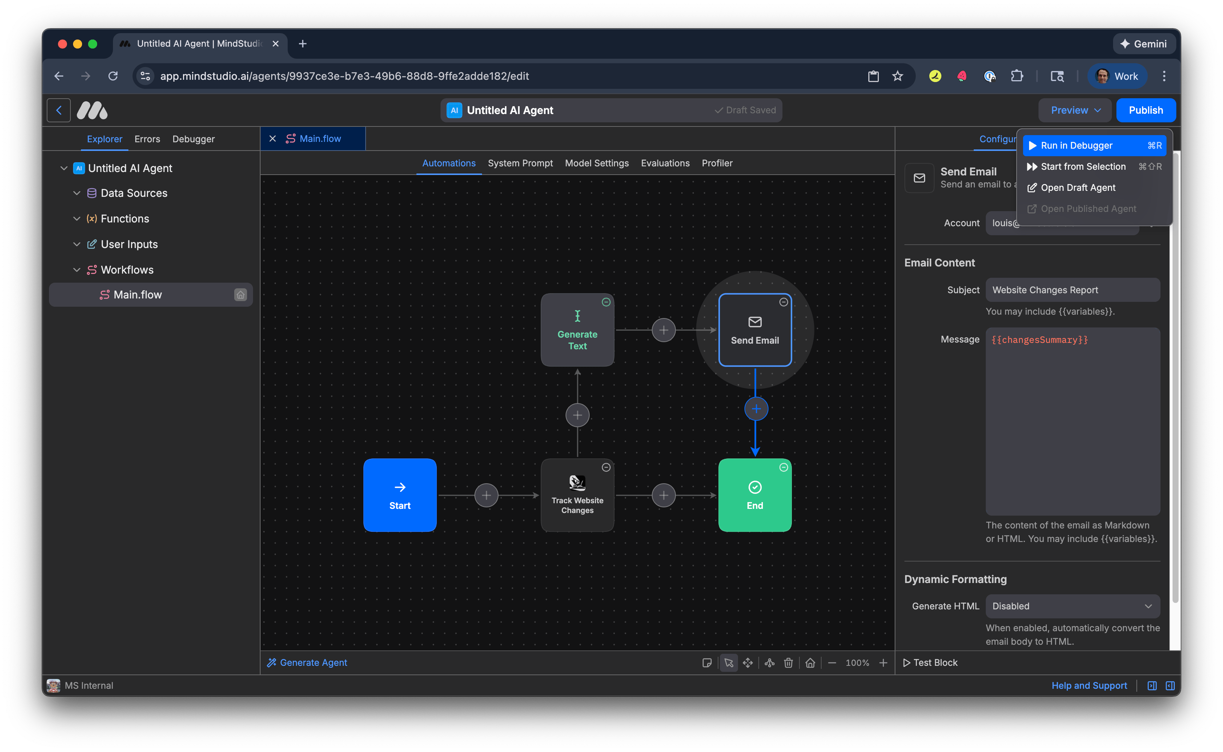Switch to the System Prompt tab
This screenshot has width=1223, height=752.
[520, 163]
